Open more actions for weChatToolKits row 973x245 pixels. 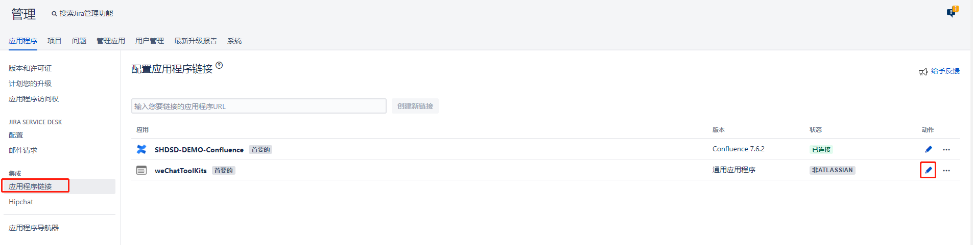[946, 171]
